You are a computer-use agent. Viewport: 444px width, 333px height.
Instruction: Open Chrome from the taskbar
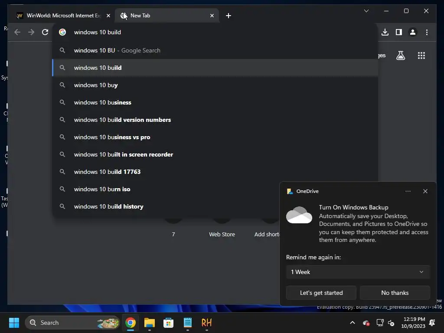[131, 323]
